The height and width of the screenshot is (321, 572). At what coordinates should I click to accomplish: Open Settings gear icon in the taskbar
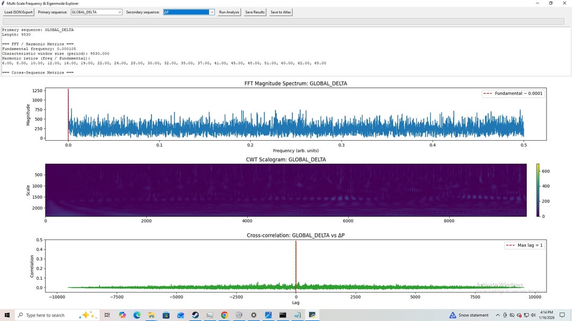point(254,315)
